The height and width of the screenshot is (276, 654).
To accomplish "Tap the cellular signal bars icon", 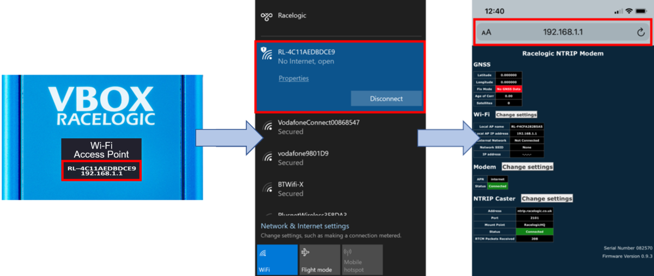I will [618, 11].
